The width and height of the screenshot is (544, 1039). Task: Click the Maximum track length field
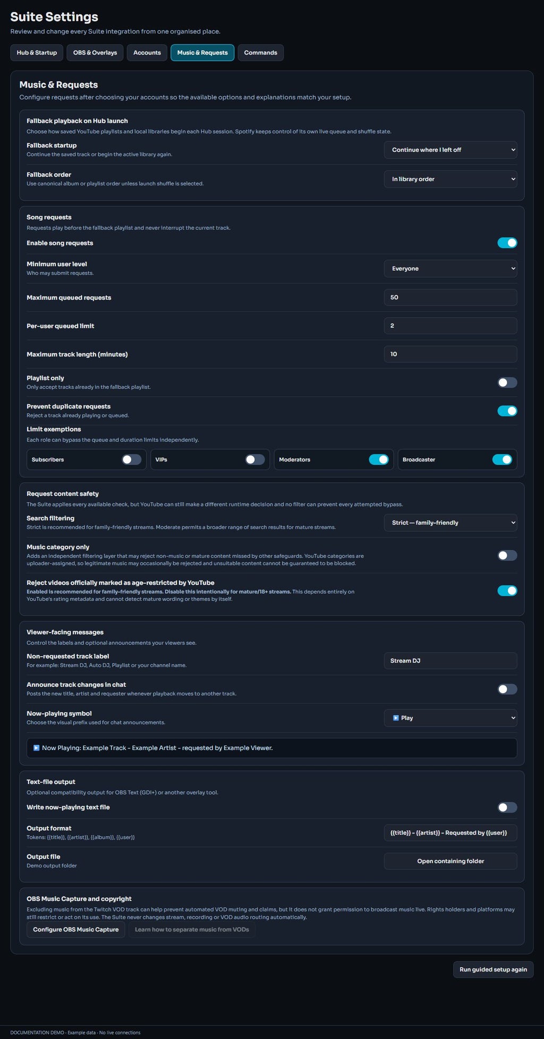click(x=450, y=354)
